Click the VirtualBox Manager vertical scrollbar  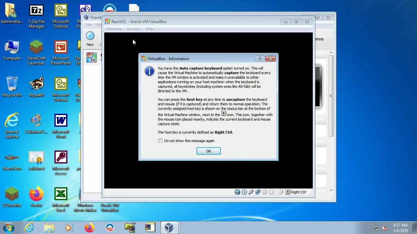pyautogui.click(x=331, y=96)
